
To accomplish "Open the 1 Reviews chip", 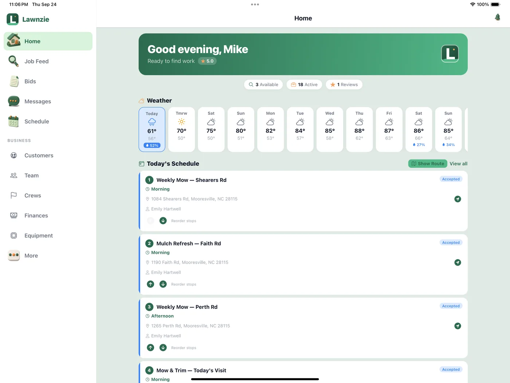I will [x=344, y=85].
